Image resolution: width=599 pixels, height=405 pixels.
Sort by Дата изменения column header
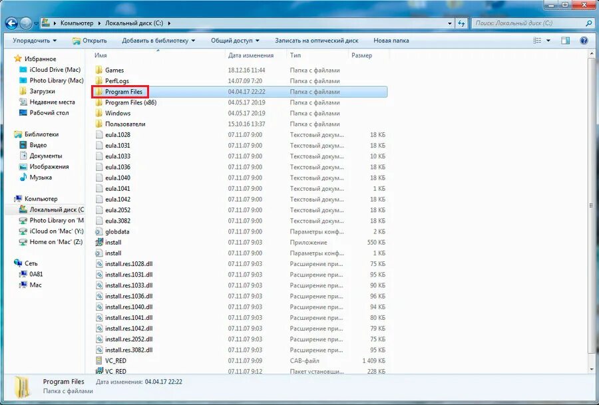251,55
